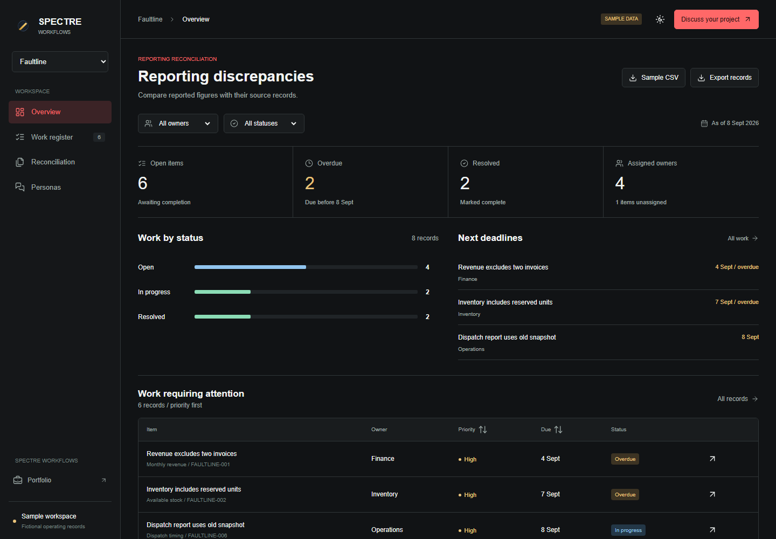Click the Item column header
The height and width of the screenshot is (539, 776).
[x=151, y=430]
